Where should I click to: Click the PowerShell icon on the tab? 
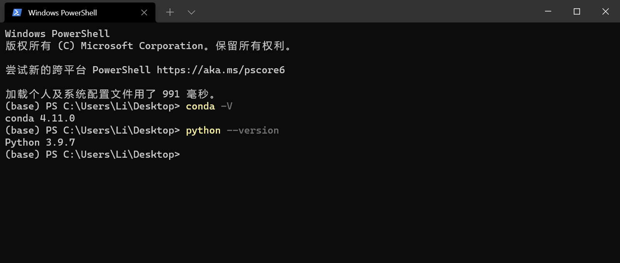point(16,12)
